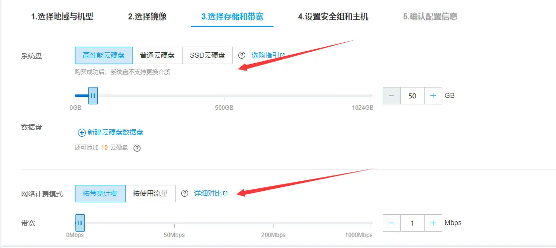Viewport: 556px width, 248px height.
Task: Choose 普通云硬盘 system disk type
Action: click(x=157, y=55)
